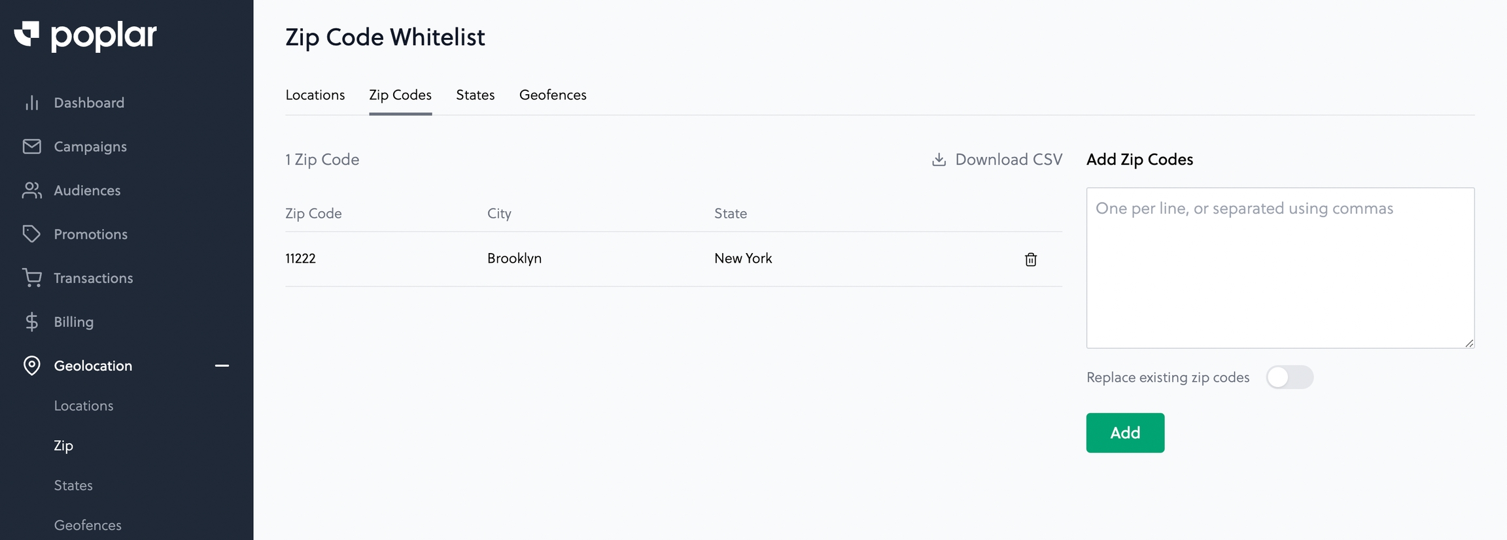
Task: Click the Geolocation pin icon
Action: pyautogui.click(x=31, y=365)
